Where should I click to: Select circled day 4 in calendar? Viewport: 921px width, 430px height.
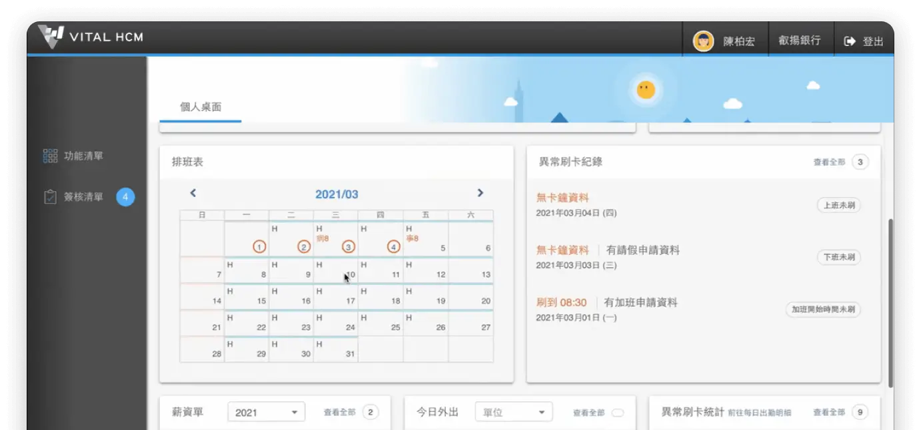pyautogui.click(x=393, y=247)
